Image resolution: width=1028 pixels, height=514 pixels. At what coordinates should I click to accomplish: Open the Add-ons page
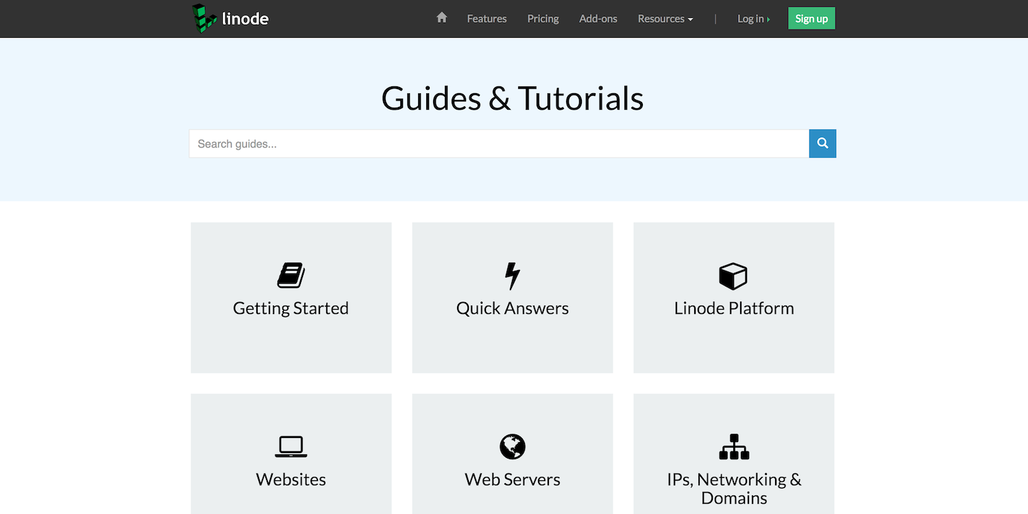coord(598,19)
